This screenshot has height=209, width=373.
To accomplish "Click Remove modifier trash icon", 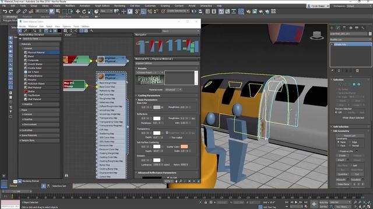I will 357,71.
